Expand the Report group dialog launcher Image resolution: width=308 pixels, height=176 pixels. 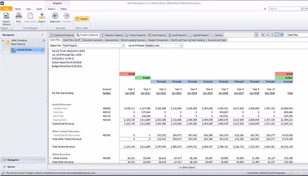(x=11, y=29)
